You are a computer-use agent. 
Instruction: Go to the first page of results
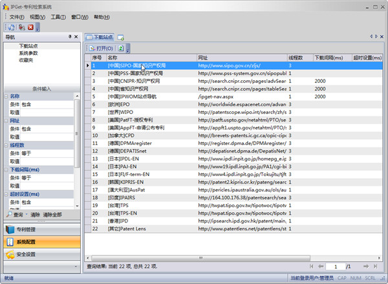[311, 267]
